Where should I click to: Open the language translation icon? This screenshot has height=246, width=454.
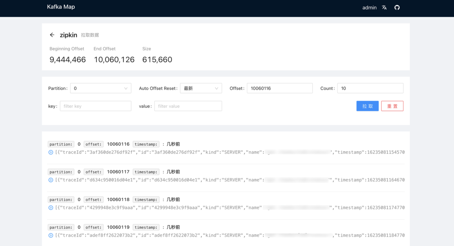384,8
